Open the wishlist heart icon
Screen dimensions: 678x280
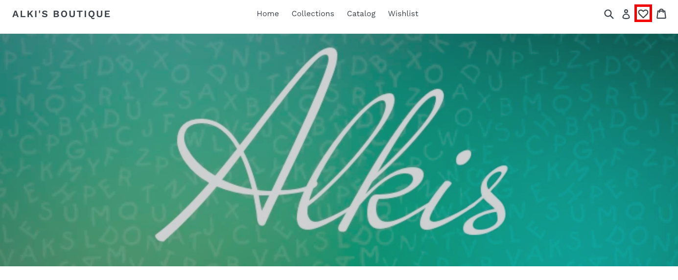pos(643,14)
